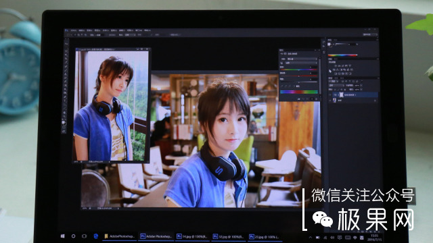The width and height of the screenshot is (433, 243).
Task: Open the layer filter kind dropdown
Action: click(x=334, y=81)
